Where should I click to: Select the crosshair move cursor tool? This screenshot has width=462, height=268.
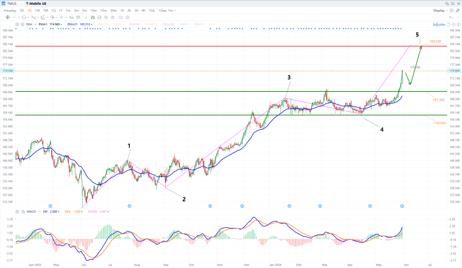(8, 17)
